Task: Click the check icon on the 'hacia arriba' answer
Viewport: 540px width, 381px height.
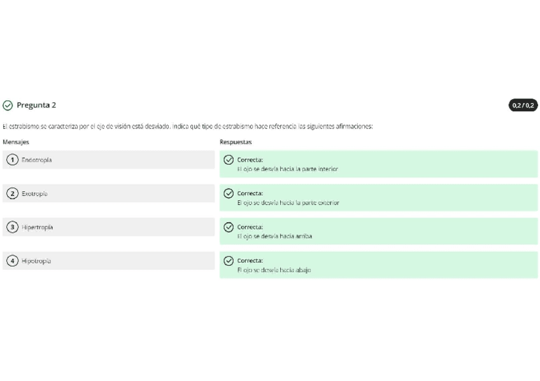Action: coord(229,228)
